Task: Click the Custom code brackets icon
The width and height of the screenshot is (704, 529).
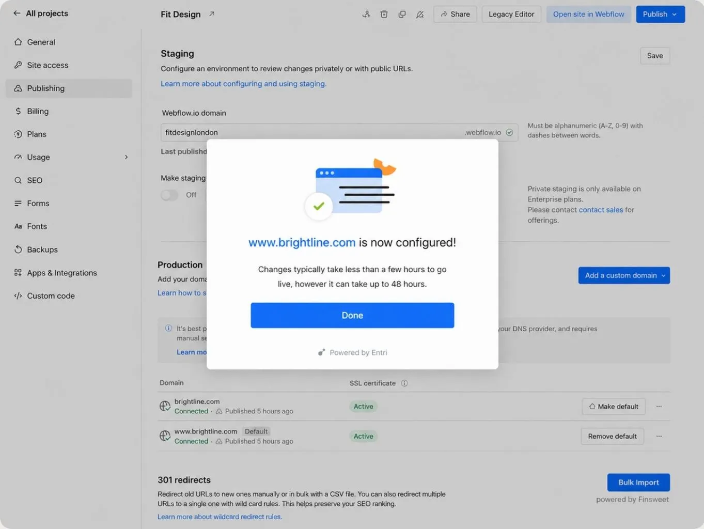Action: (18, 295)
